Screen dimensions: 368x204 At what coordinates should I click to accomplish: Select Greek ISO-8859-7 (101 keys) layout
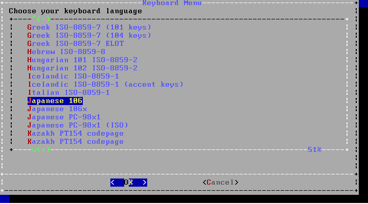point(89,27)
